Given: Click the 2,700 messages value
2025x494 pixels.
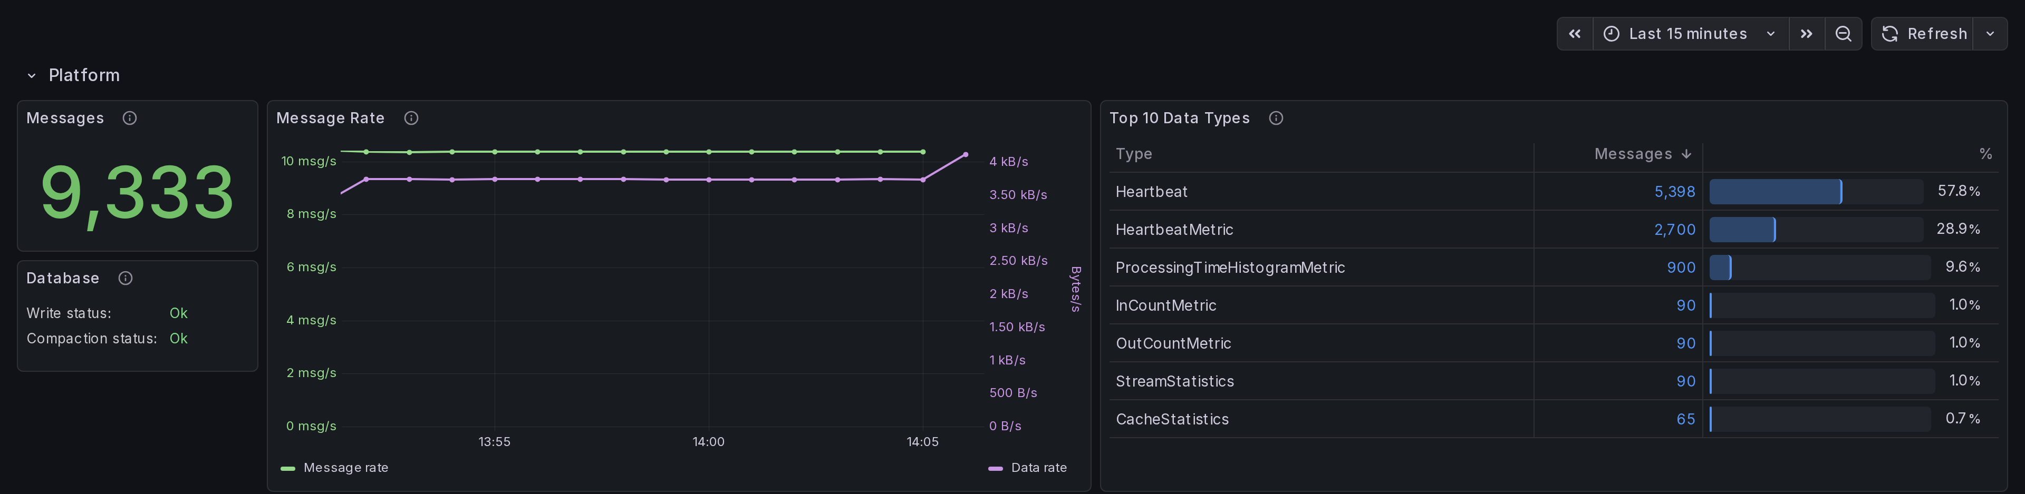Looking at the screenshot, I should 1674,229.
